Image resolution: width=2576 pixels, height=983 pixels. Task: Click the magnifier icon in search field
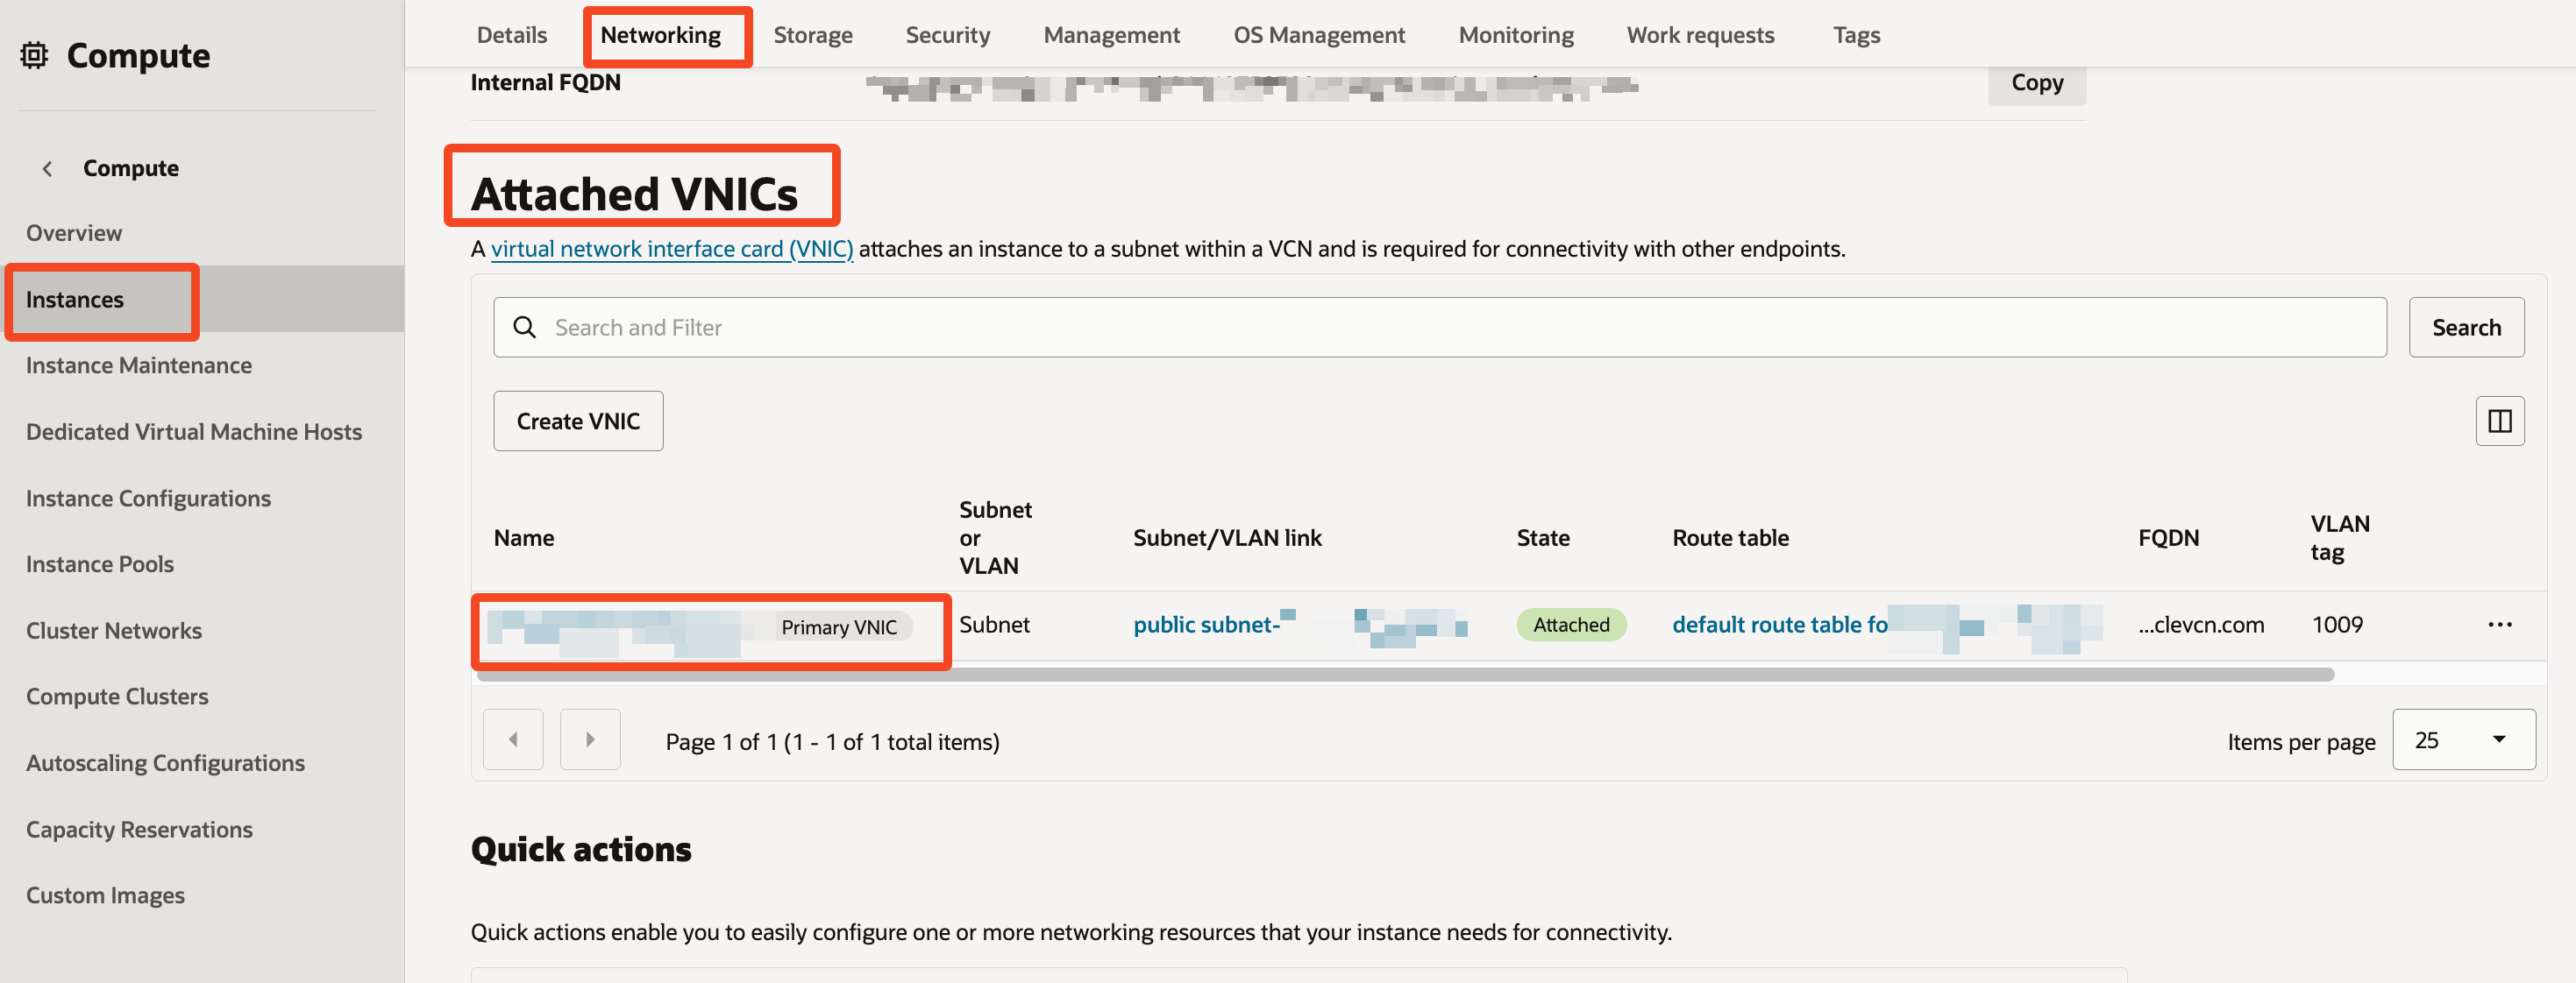524,328
